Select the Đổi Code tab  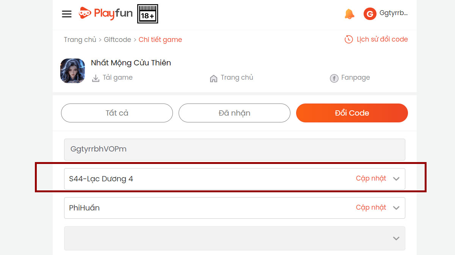352,113
